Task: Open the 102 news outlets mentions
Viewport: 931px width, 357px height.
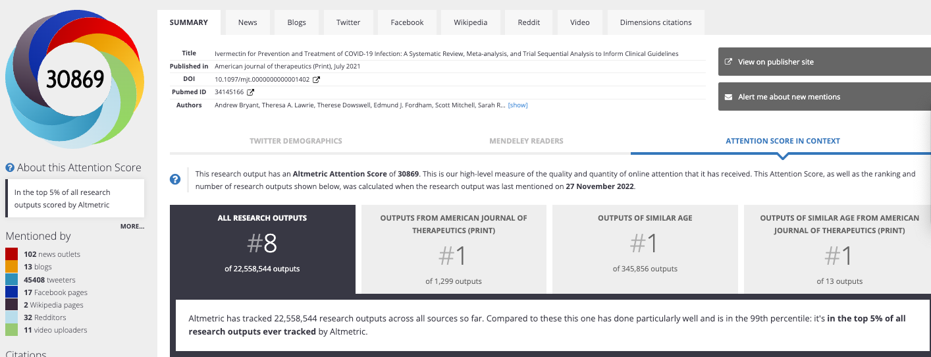Action: point(52,254)
